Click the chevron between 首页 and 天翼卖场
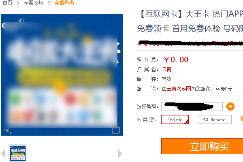243x162 pixels. click(x=18, y=3)
